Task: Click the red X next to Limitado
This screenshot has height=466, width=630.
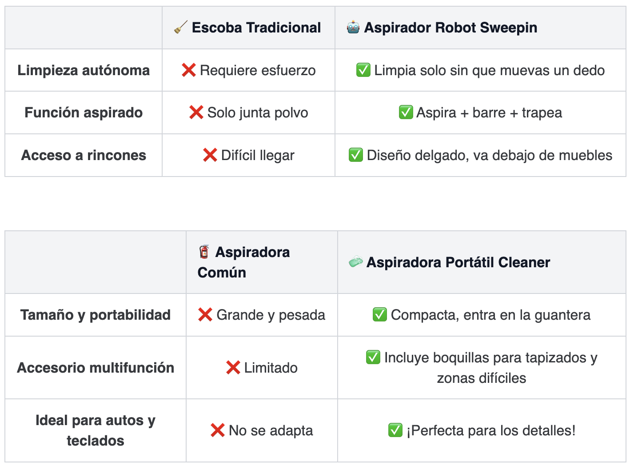Action: (x=233, y=367)
